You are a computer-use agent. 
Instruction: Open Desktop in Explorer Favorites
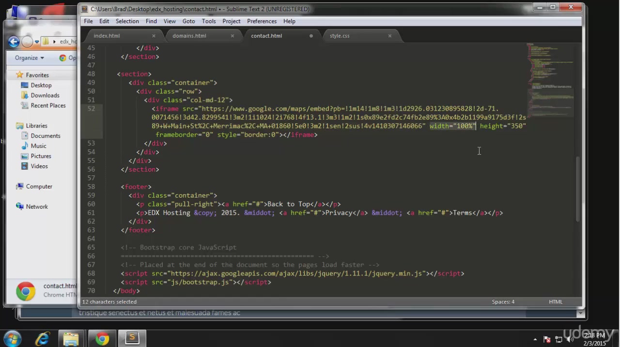[x=41, y=85]
